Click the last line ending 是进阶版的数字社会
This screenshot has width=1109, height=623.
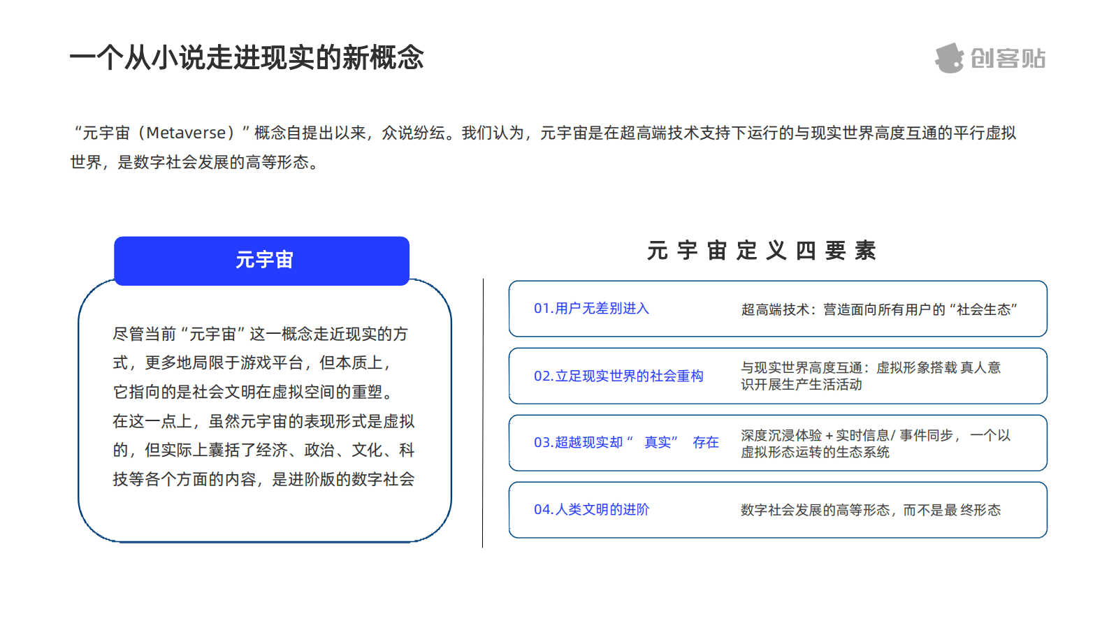tap(263, 479)
